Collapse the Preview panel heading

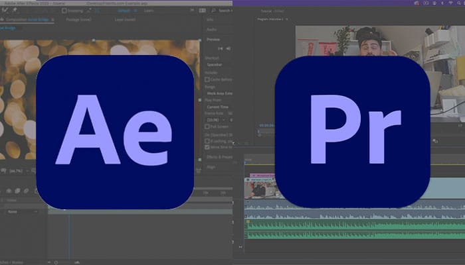(213, 39)
